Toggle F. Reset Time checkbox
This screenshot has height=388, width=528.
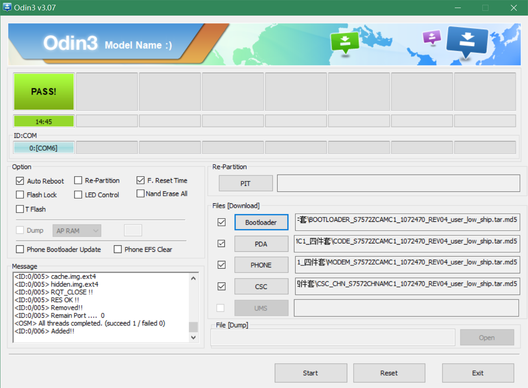click(x=140, y=181)
